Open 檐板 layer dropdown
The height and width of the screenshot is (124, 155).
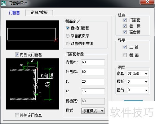coord(138,82)
